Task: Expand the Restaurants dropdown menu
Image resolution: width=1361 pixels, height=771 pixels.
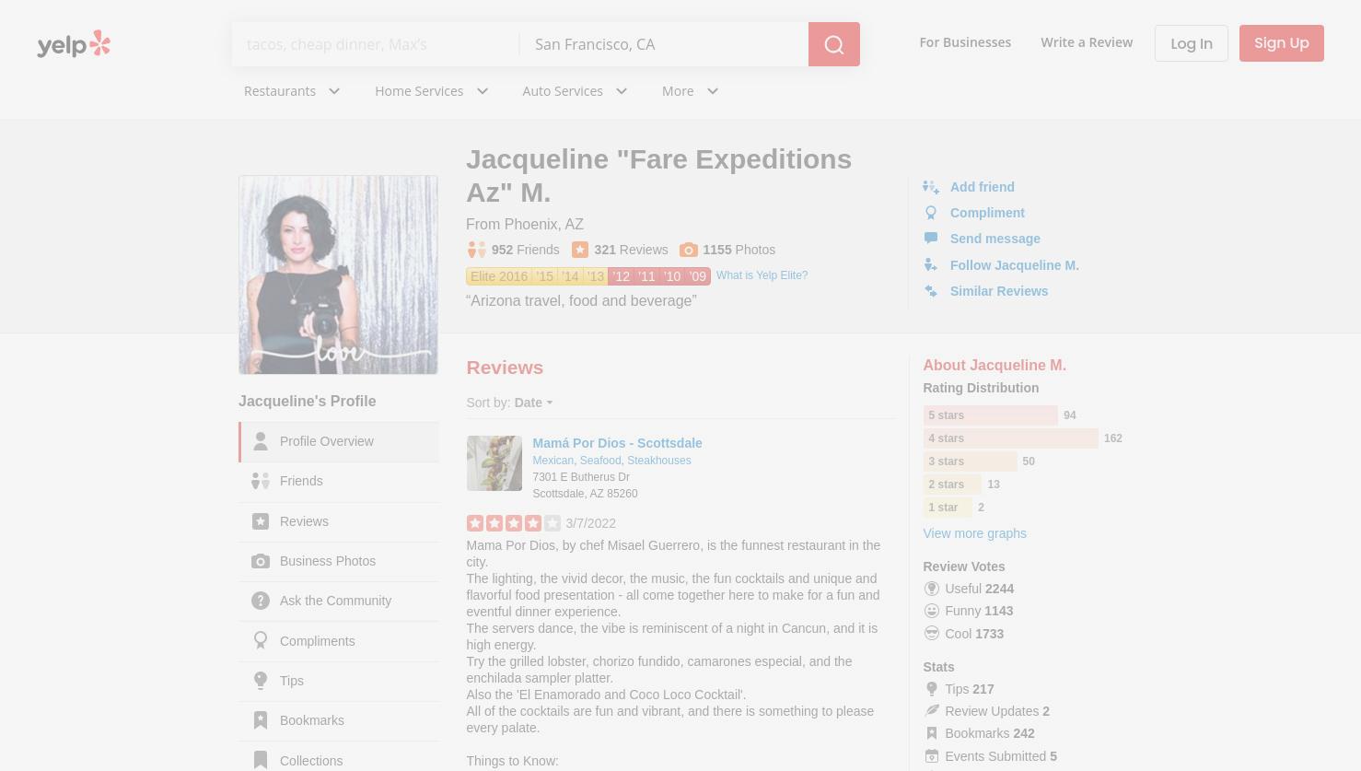Action: [292, 91]
